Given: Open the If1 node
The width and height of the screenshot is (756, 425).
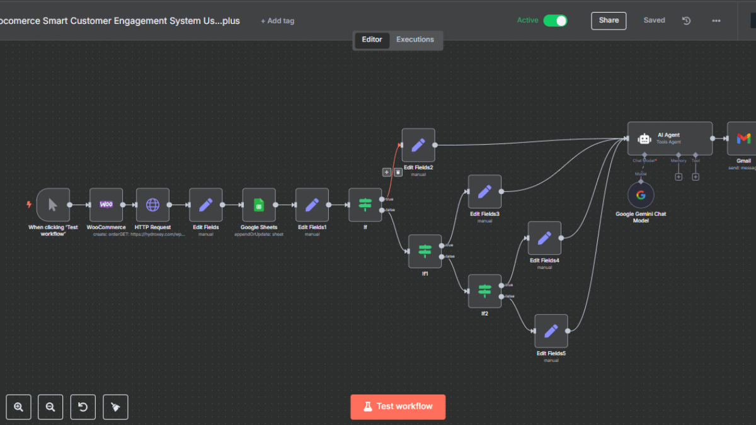Looking at the screenshot, I should pos(425,251).
